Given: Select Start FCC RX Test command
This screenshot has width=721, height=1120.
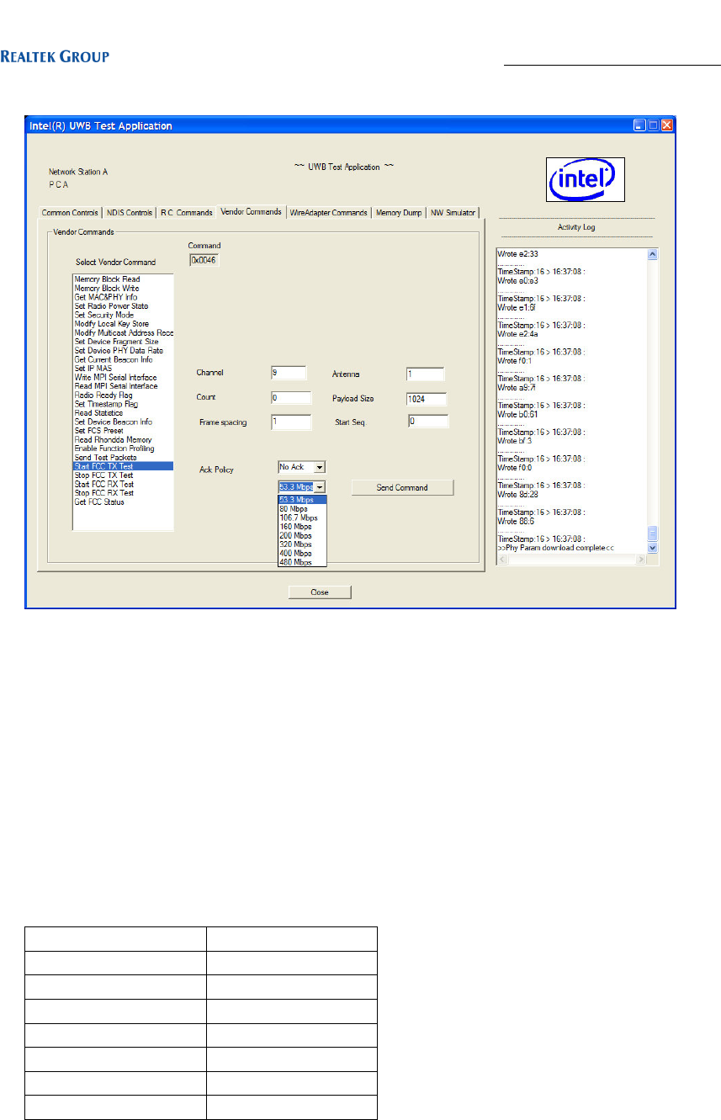Looking at the screenshot, I should pos(123,485).
